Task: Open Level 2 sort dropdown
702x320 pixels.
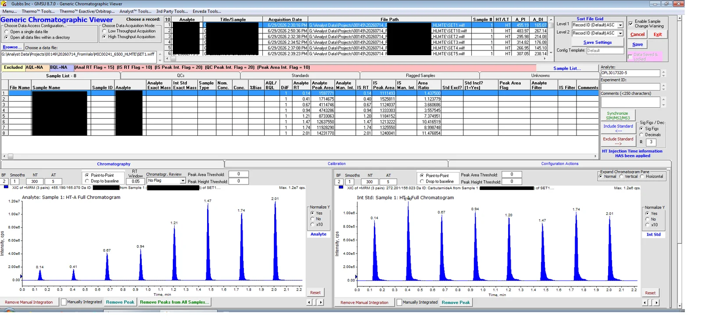Action: click(620, 33)
